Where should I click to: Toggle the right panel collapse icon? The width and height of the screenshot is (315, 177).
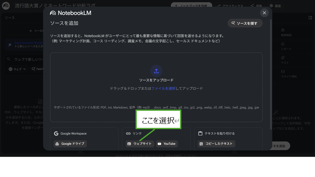pyautogui.click(x=310, y=18)
